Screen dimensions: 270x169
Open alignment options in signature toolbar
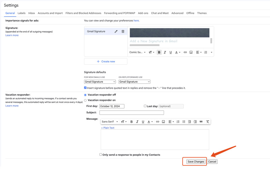[199, 52]
